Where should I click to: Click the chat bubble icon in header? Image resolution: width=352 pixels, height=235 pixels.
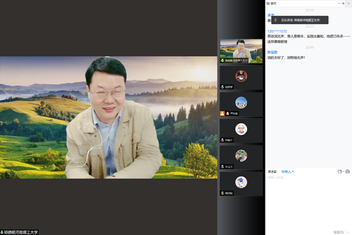click(x=268, y=3)
